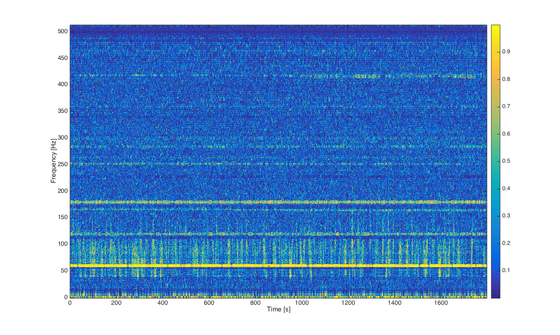Click y-axis tick label 300

tap(63, 138)
